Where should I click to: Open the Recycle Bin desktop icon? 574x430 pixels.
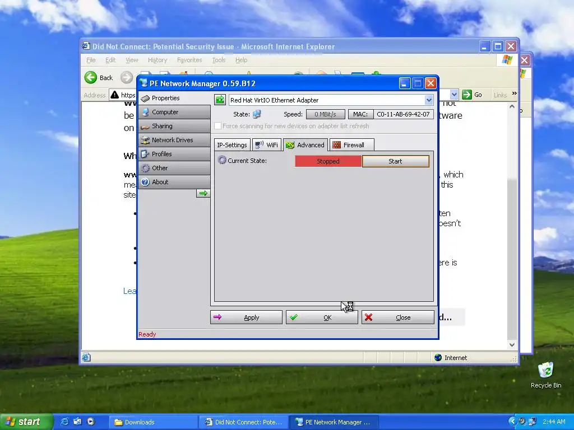(x=546, y=375)
